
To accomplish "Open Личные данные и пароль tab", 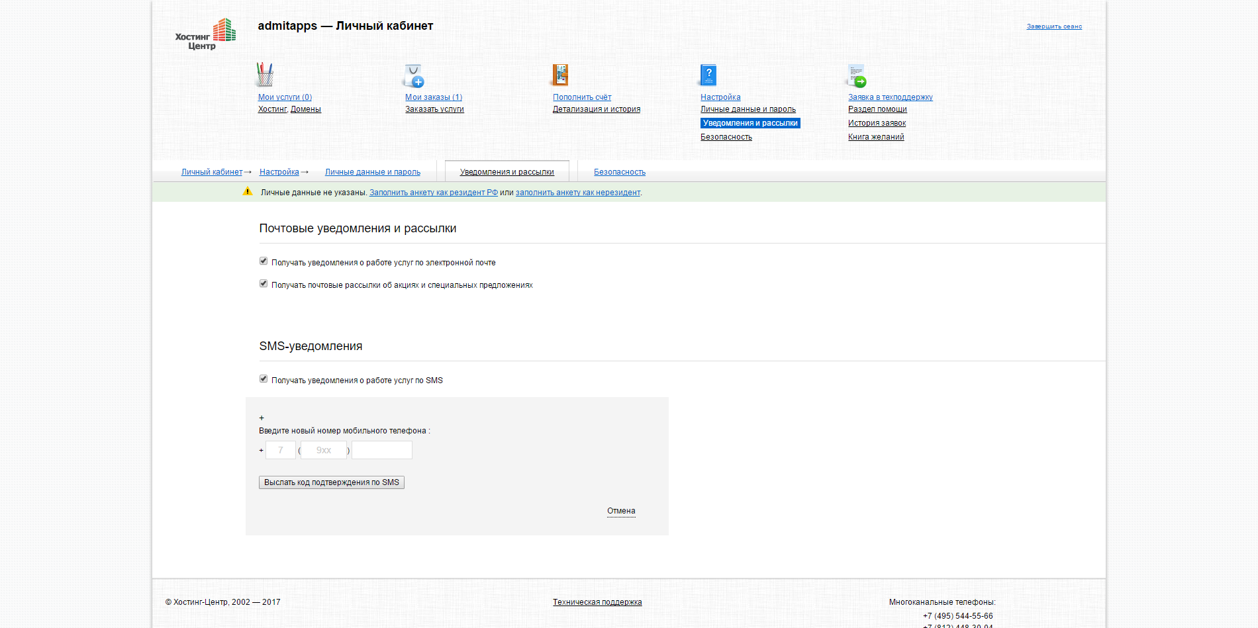I will (x=373, y=172).
